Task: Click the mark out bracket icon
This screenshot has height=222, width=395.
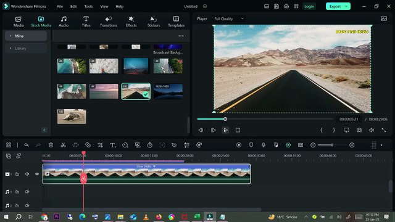Action: click(x=334, y=130)
